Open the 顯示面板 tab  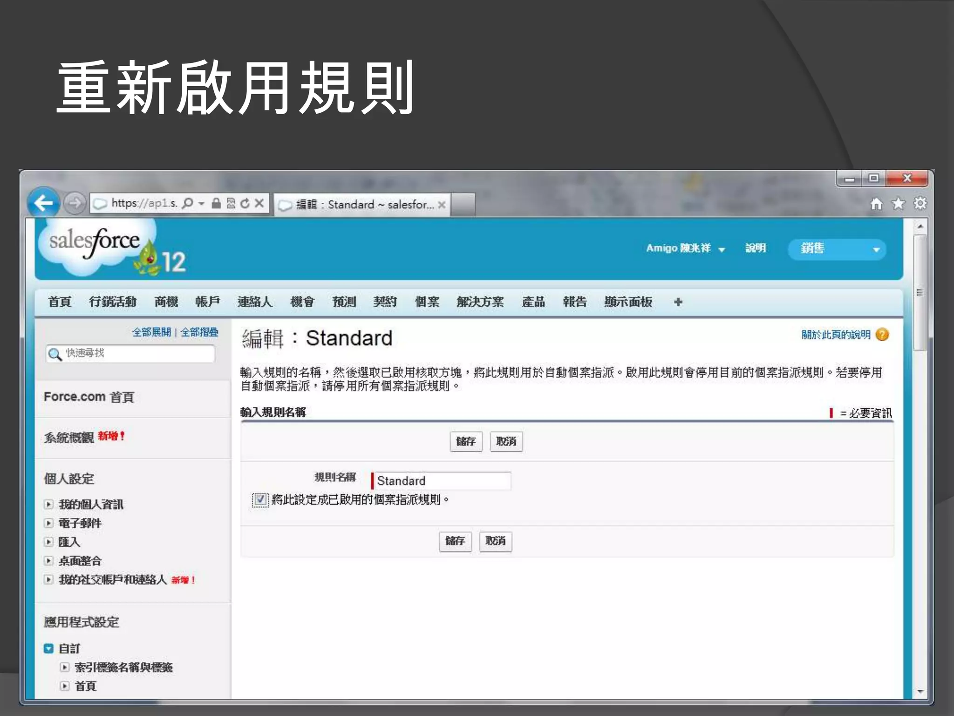(x=628, y=302)
